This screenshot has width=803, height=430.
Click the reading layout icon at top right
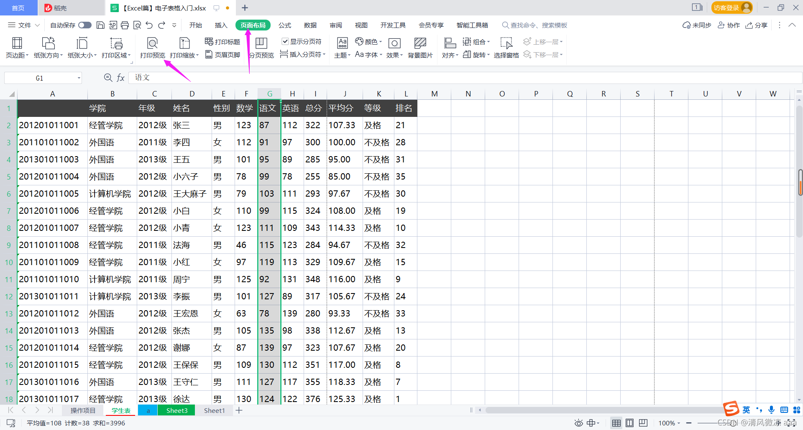point(697,8)
